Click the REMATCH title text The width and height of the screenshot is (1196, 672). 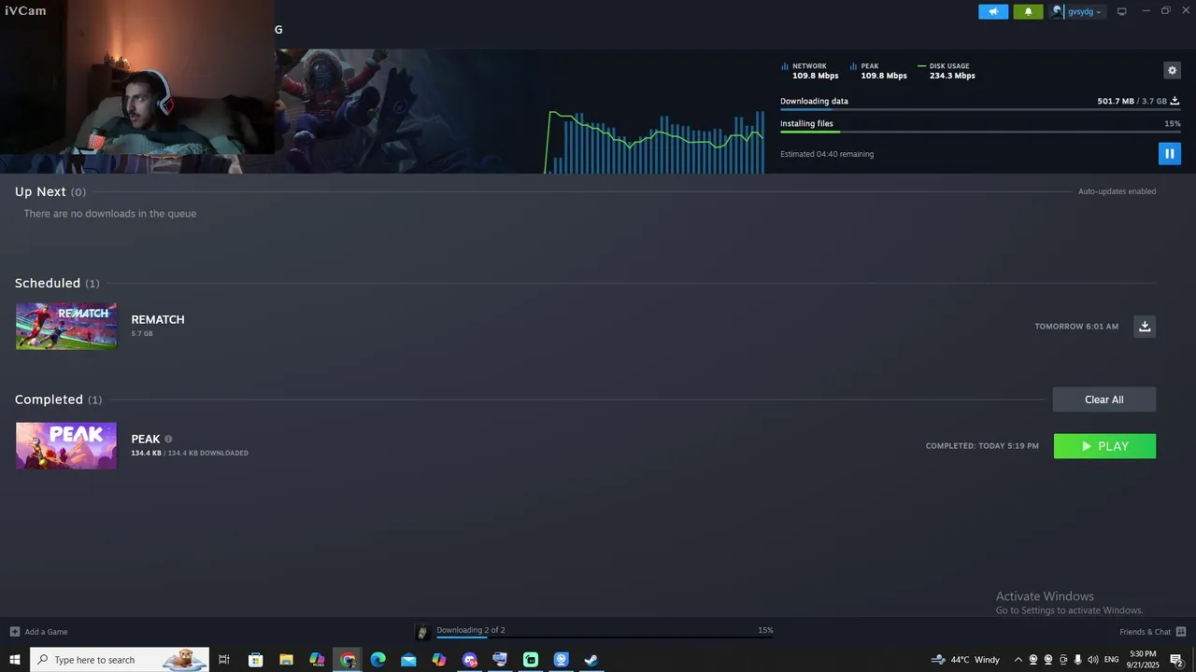point(158,319)
